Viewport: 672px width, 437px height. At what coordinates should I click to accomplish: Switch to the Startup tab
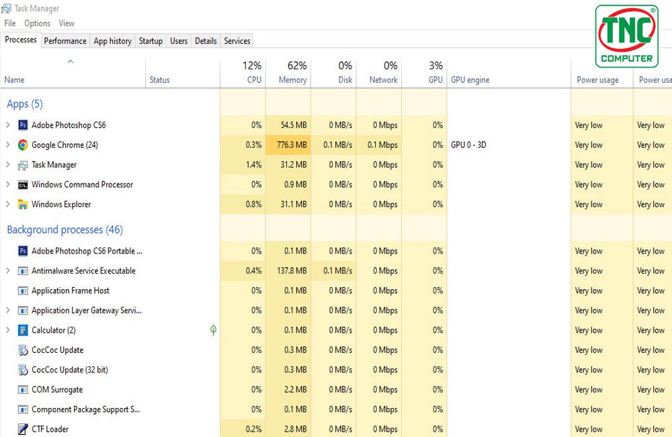[151, 41]
